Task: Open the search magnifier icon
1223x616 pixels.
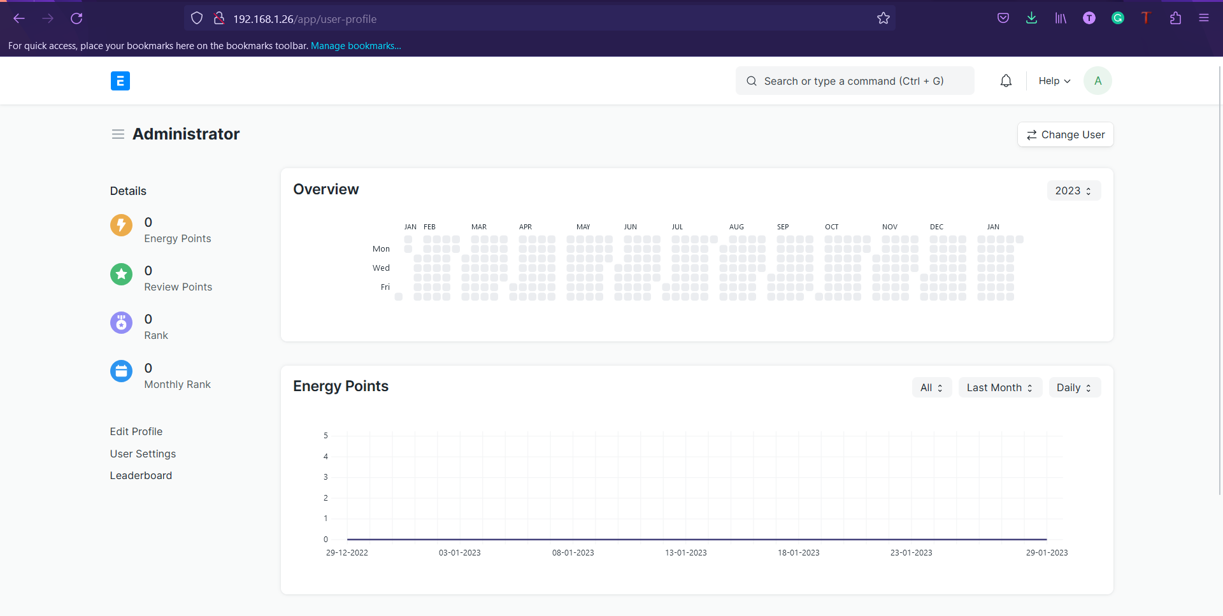Action: 752,81
